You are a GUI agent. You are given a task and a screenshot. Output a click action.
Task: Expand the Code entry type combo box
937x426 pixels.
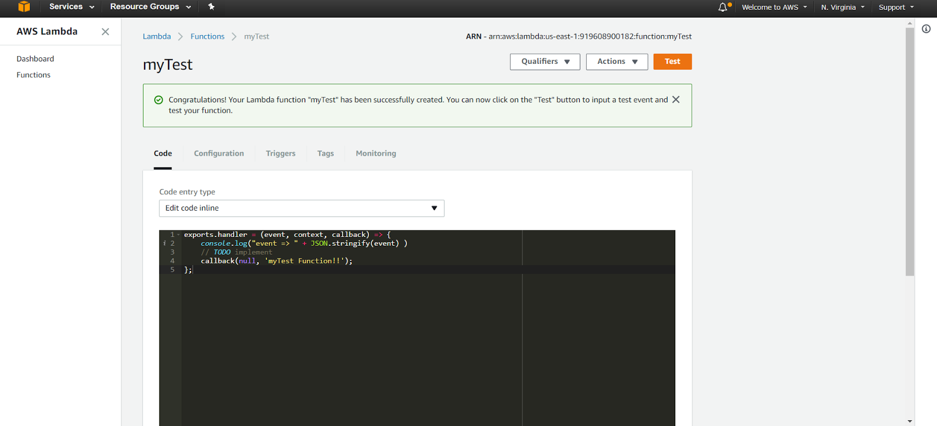302,208
